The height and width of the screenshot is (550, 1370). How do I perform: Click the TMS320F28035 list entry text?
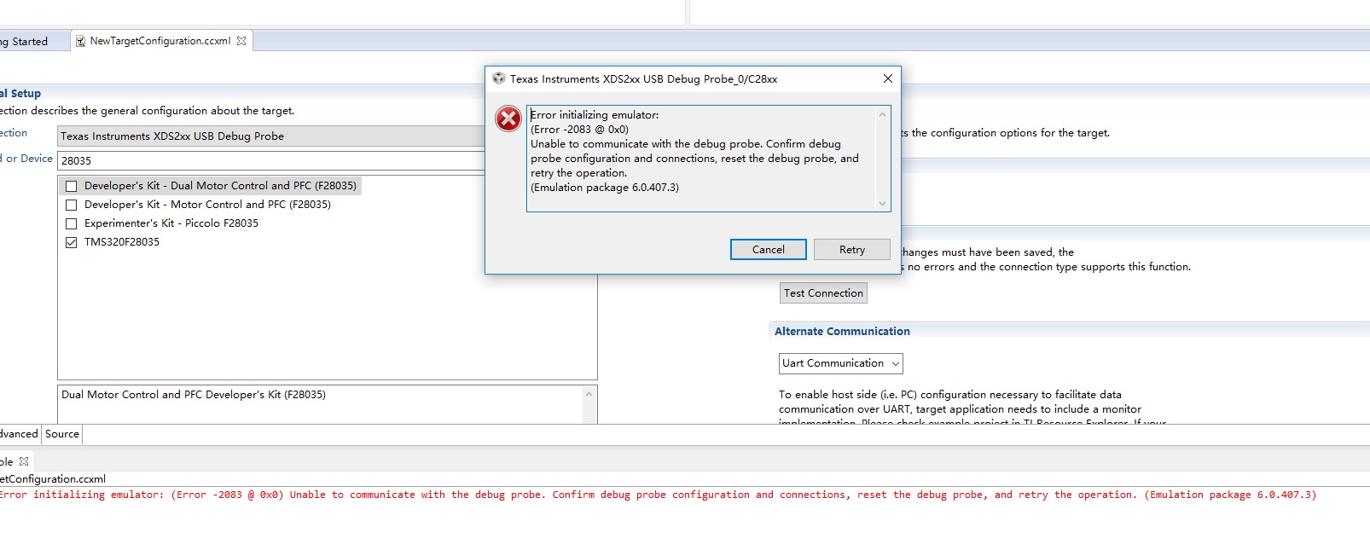pos(122,242)
